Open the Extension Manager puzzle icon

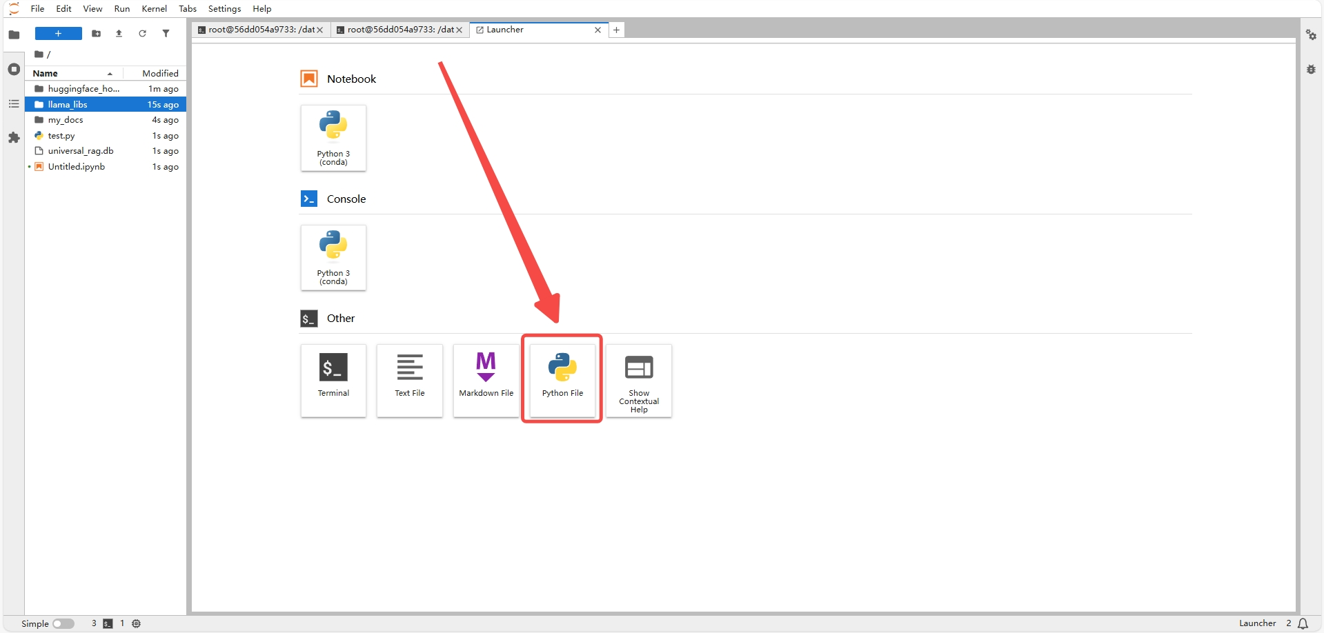point(14,138)
